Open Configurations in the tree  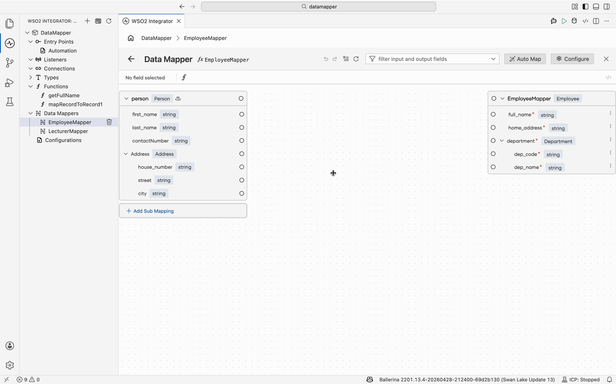pos(63,140)
